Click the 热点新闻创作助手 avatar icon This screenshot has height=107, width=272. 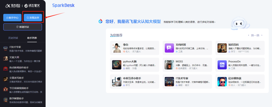[x=5, y=69]
